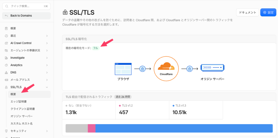The image size is (278, 138).
Task: Click the メール アドレス envelope icon
Action: click(x=7, y=80)
